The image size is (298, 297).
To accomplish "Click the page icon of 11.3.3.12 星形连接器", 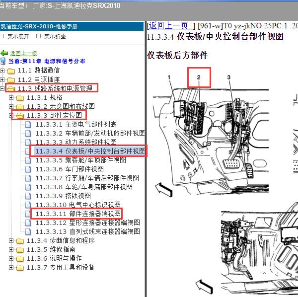I will (28, 223).
